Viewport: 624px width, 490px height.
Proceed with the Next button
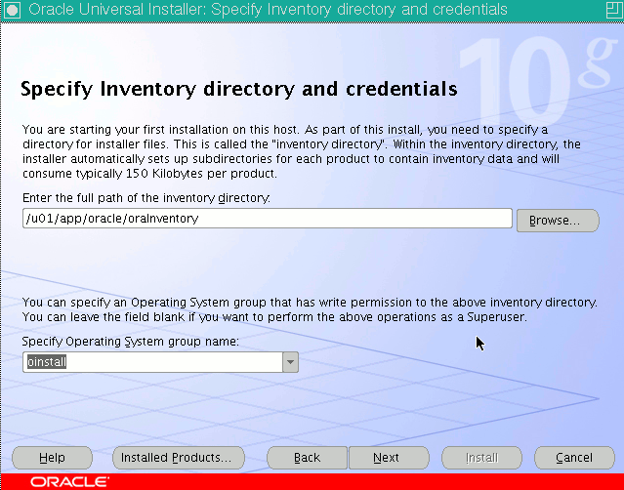pyautogui.click(x=389, y=458)
